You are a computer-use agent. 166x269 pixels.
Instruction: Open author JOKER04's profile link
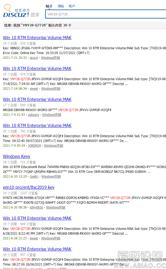(x=34, y=146)
